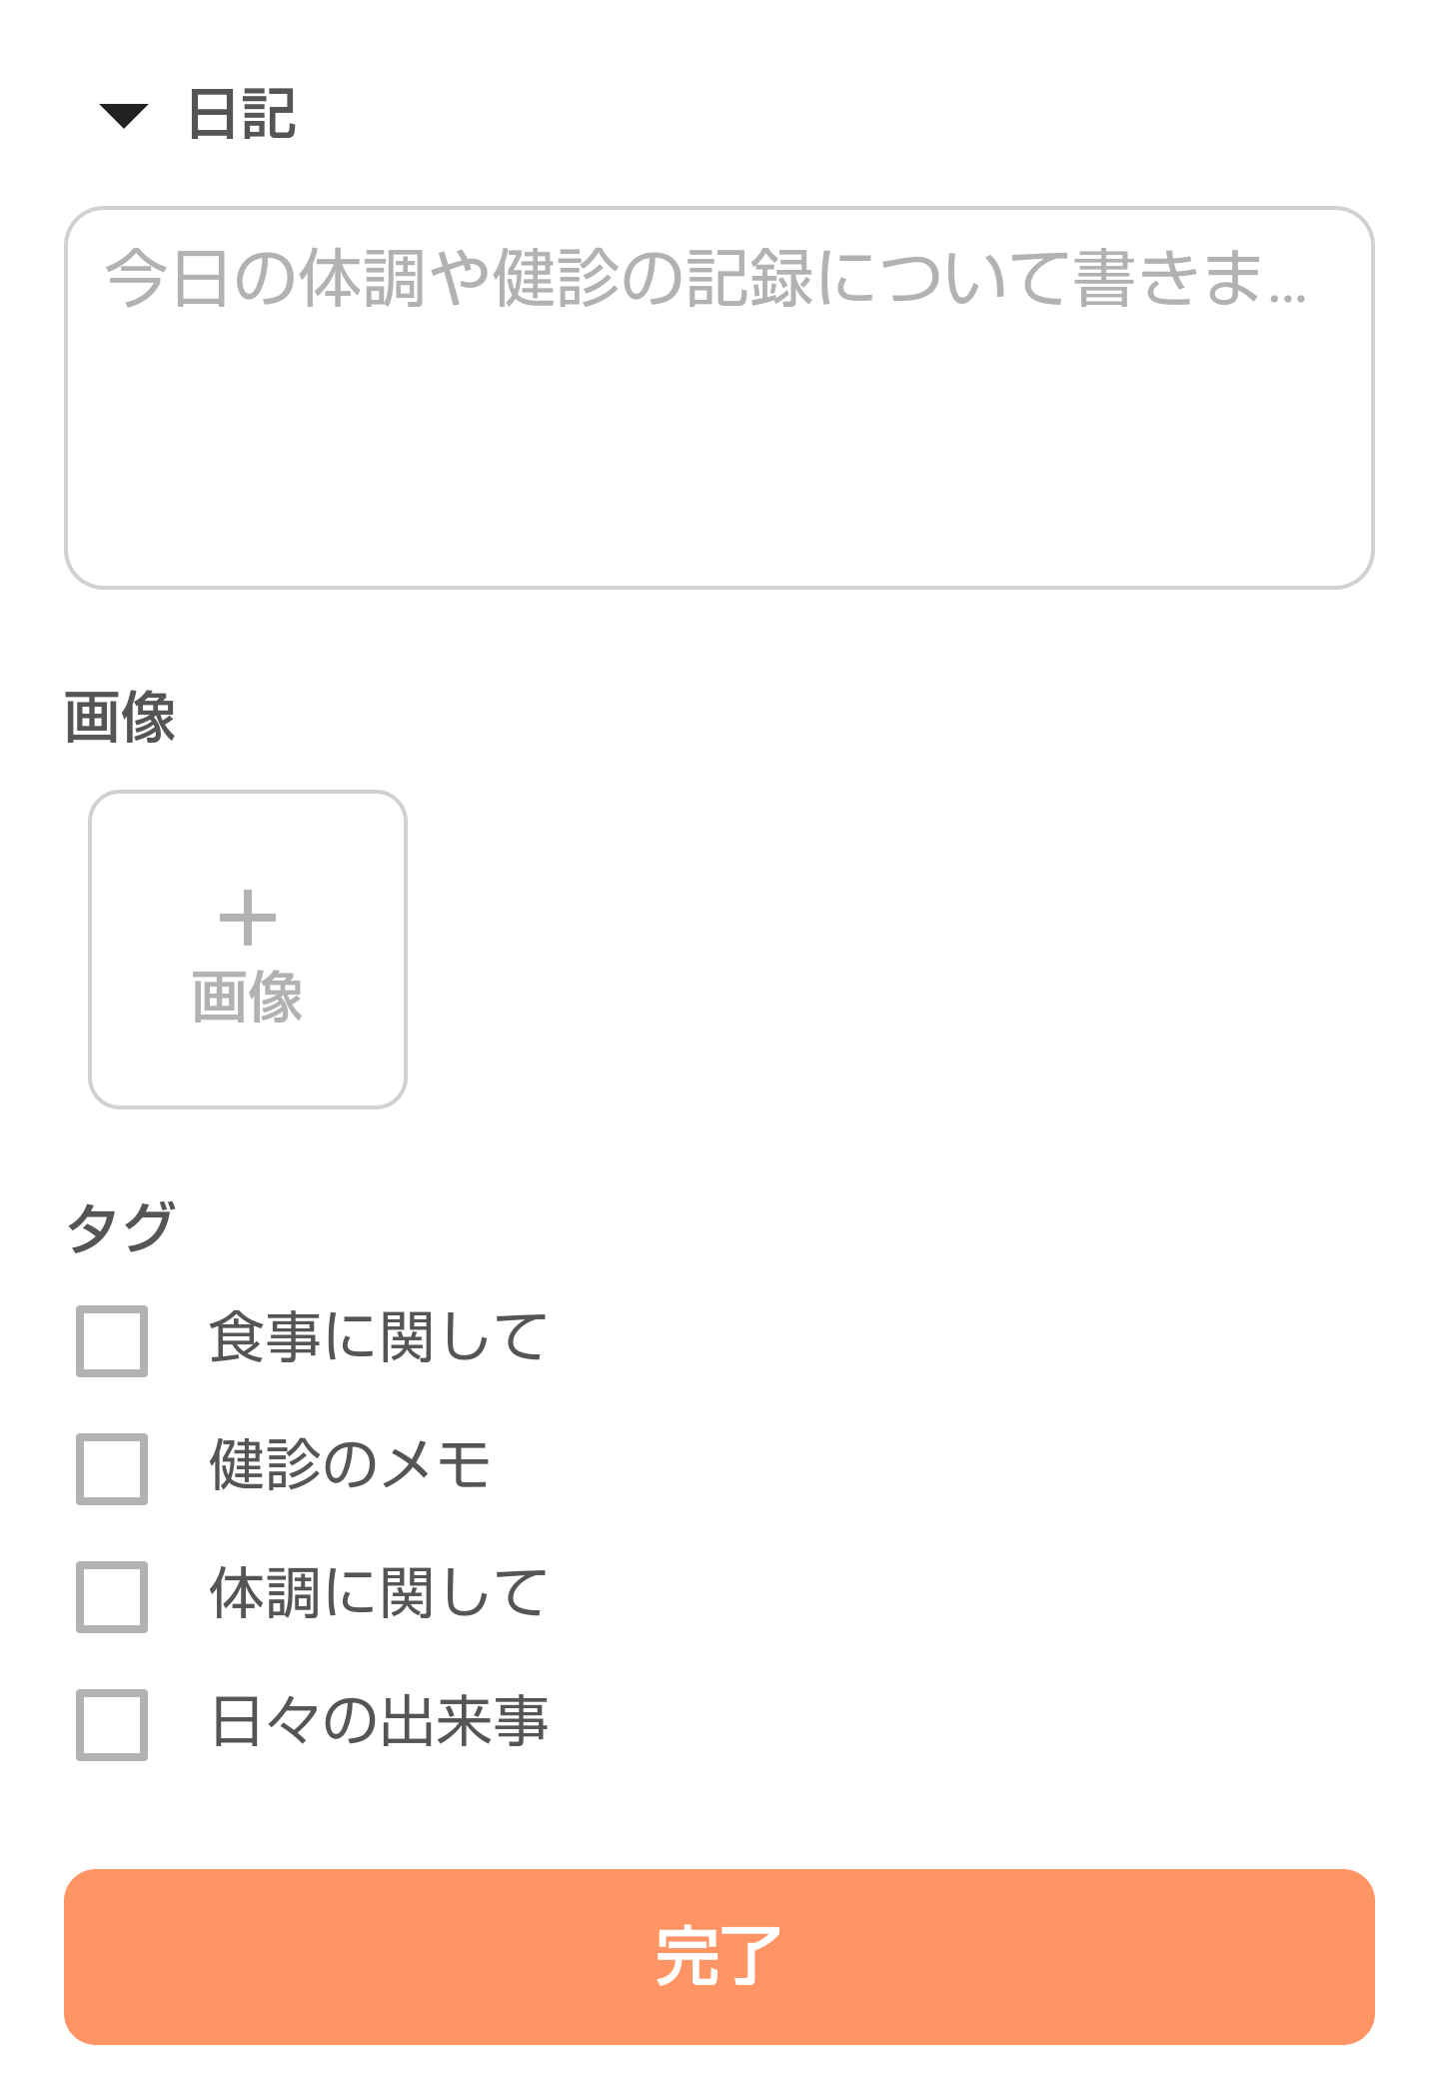
Task: Click the タグ section heading
Action: 120,1226
